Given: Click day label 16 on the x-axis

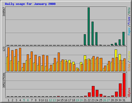Looking at the screenshot, I should point(66,100).
